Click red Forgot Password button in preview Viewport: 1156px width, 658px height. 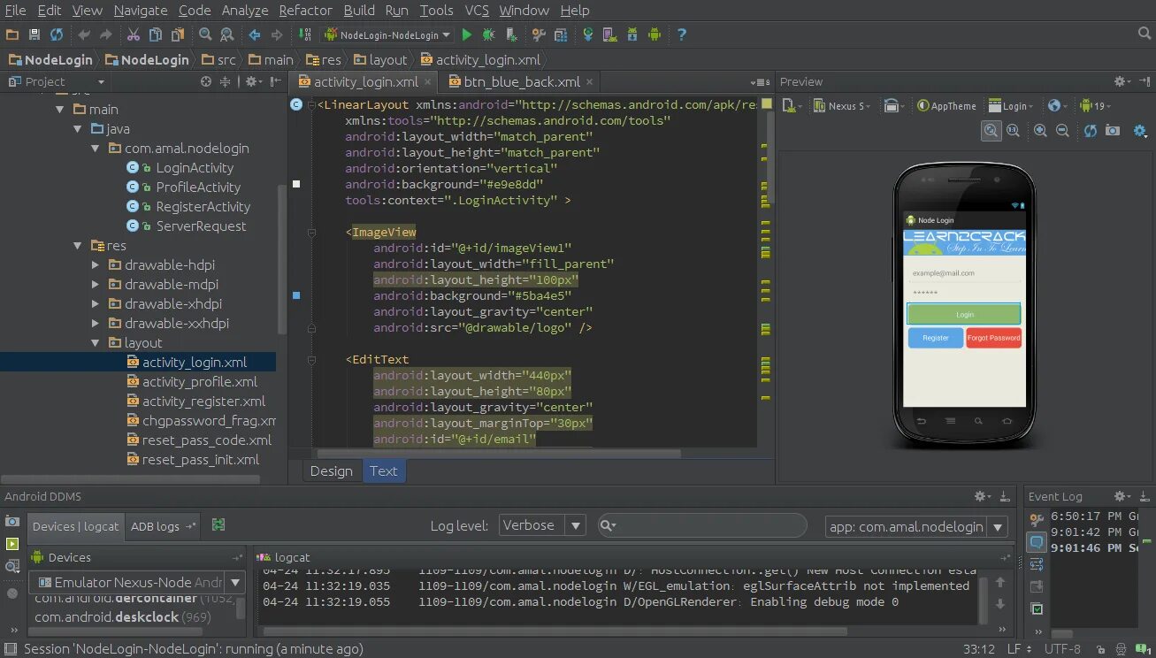tap(993, 338)
